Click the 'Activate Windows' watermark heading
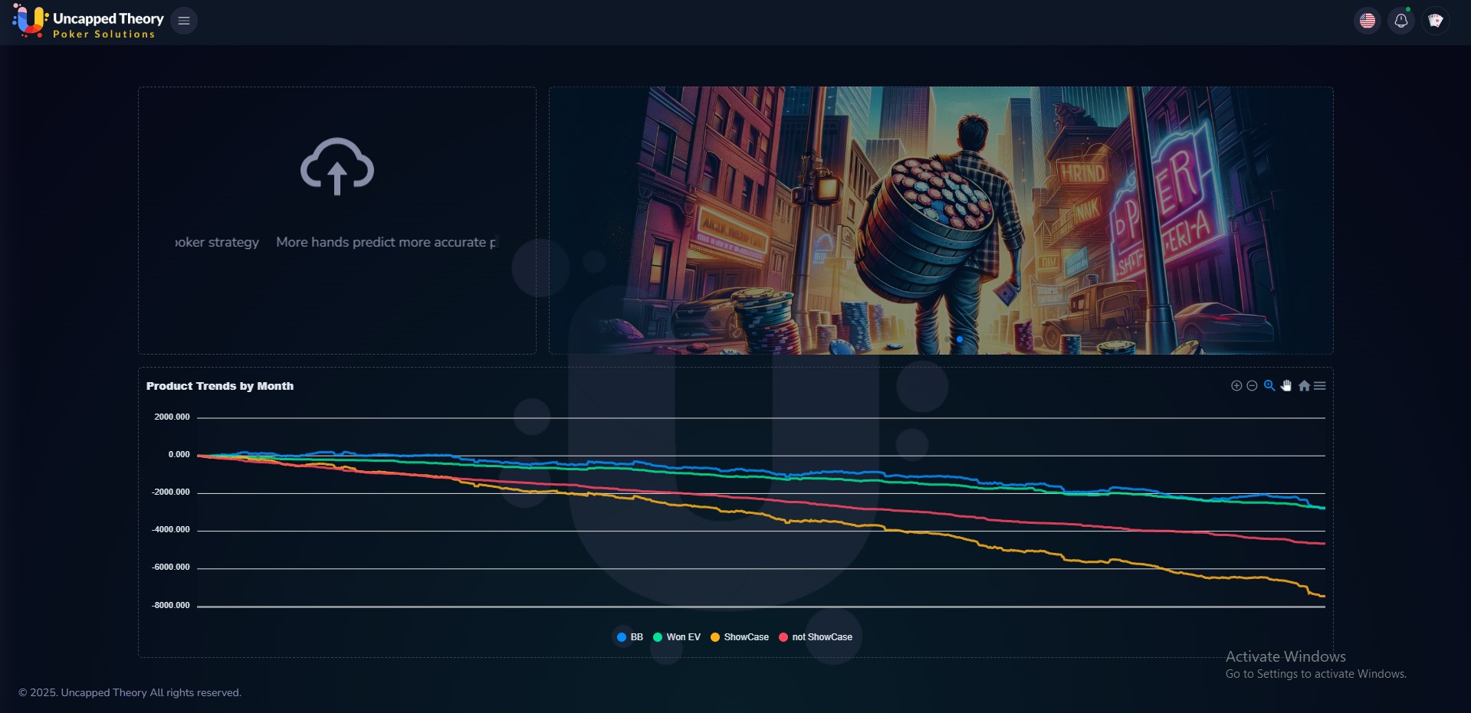The image size is (1471, 713). pos(1285,657)
